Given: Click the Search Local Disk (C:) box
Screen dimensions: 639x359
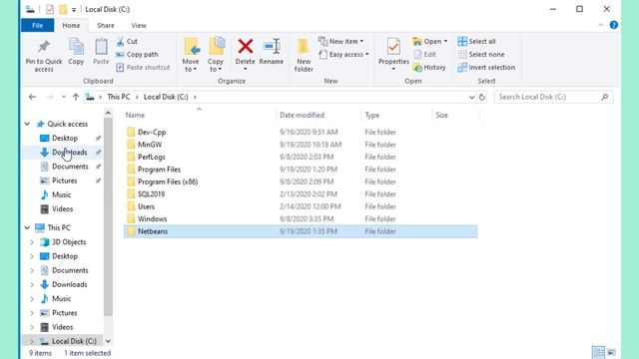Looking at the screenshot, I should coord(553,97).
